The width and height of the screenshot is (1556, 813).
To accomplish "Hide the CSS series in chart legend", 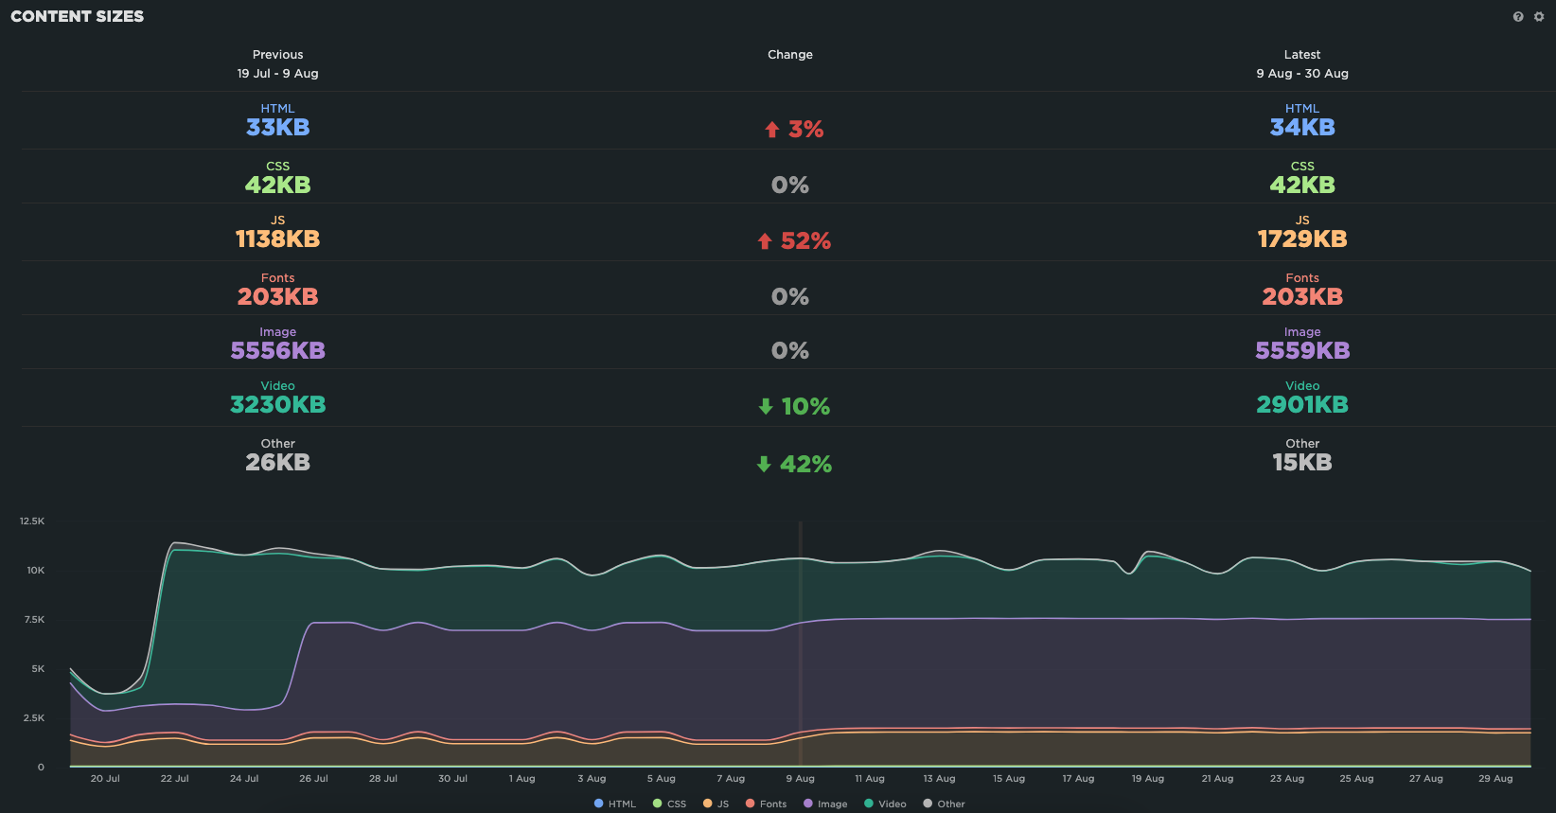I will point(669,804).
